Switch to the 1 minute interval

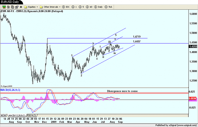74,7
